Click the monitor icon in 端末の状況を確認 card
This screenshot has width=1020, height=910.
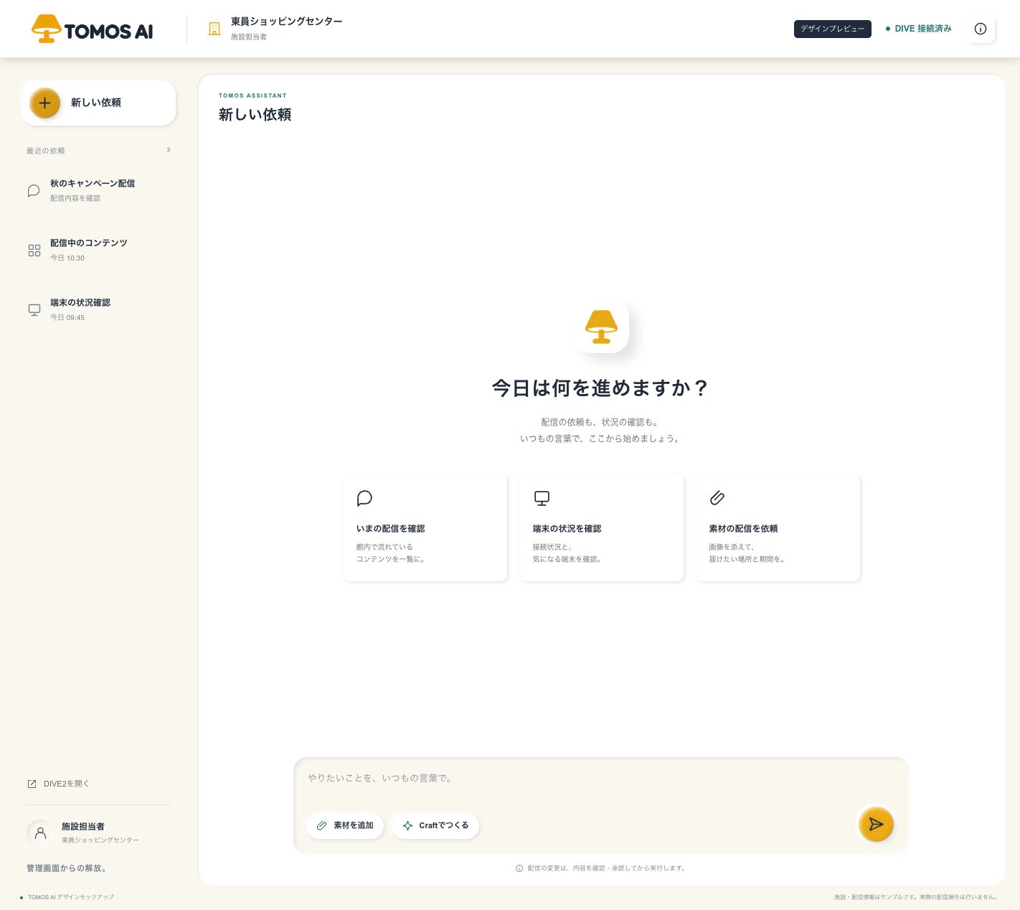[x=542, y=498]
